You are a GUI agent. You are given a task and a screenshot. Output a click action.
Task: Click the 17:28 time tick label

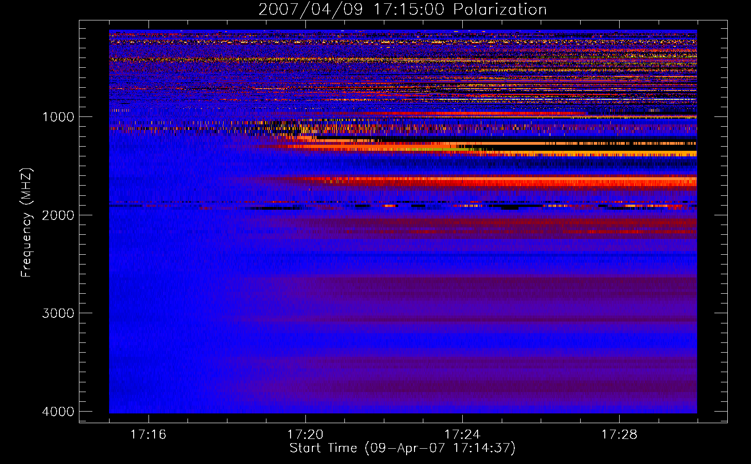[x=619, y=435]
